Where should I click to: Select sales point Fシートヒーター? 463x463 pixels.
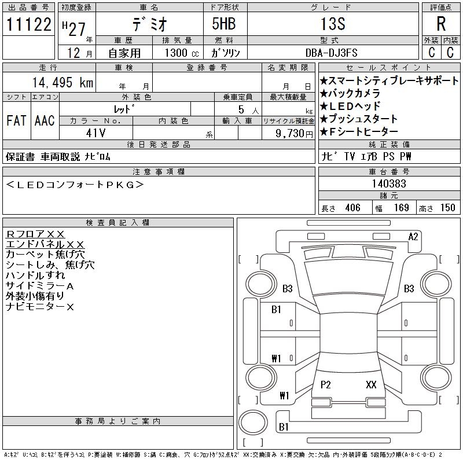(359, 132)
